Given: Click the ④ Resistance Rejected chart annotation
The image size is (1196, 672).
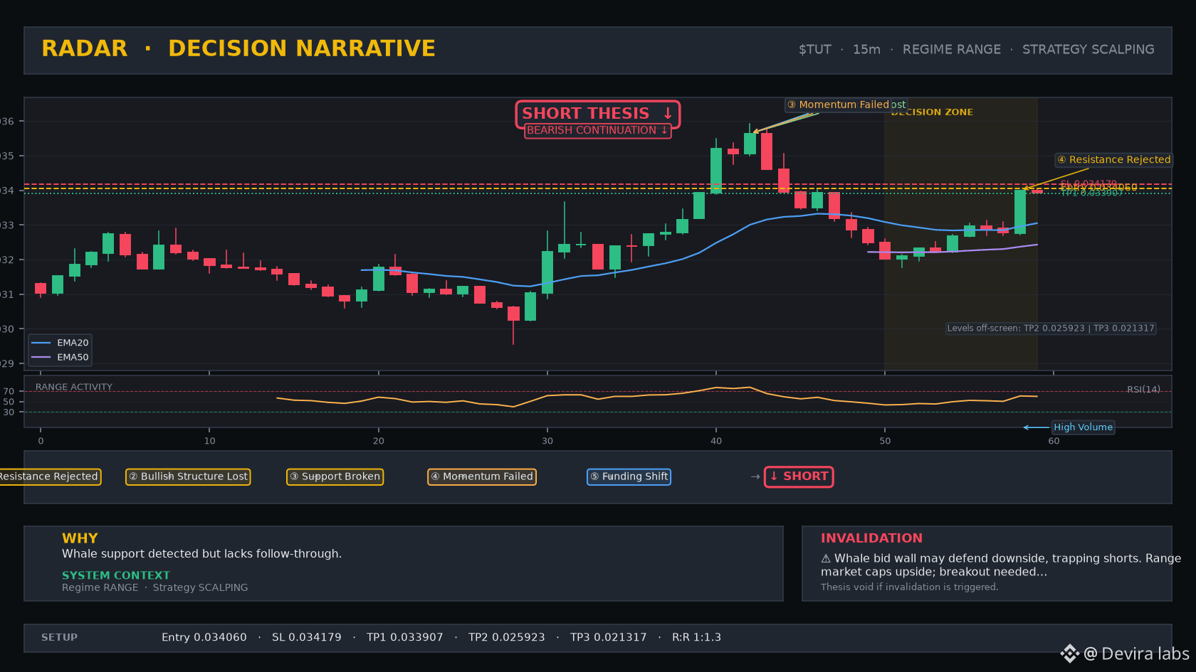Looking at the screenshot, I should [x=1113, y=160].
